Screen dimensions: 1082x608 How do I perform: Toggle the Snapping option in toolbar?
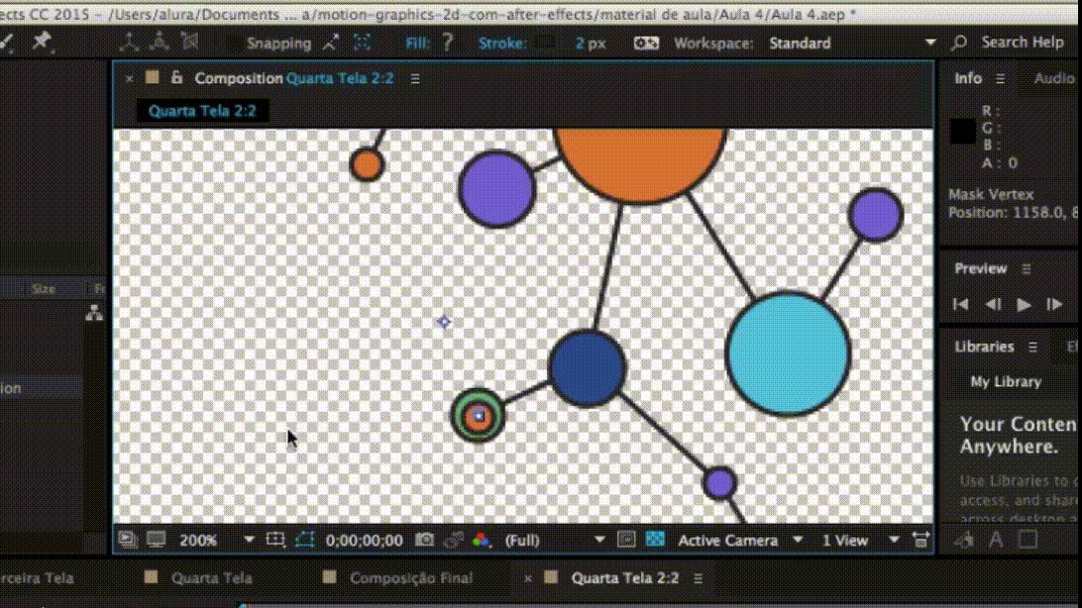tap(278, 43)
